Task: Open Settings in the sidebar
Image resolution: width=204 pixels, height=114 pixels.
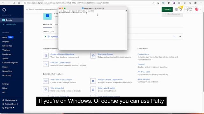Action: click(6, 84)
